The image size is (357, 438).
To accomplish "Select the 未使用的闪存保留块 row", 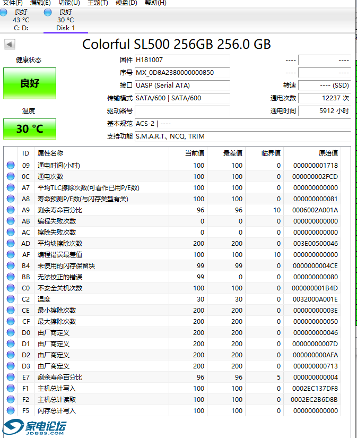I will (172, 265).
